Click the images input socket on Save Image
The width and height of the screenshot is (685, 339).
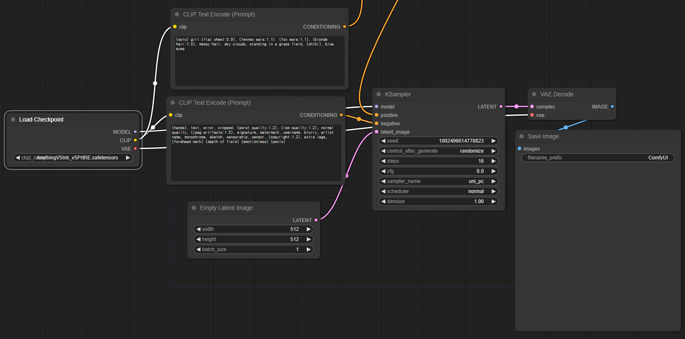coord(519,148)
